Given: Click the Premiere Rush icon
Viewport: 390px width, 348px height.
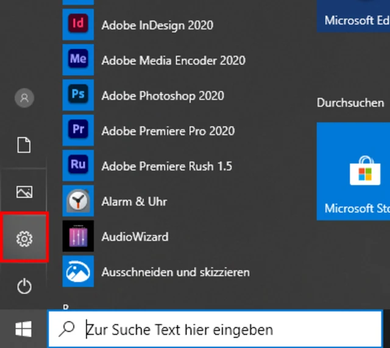Looking at the screenshot, I should pos(78,165).
